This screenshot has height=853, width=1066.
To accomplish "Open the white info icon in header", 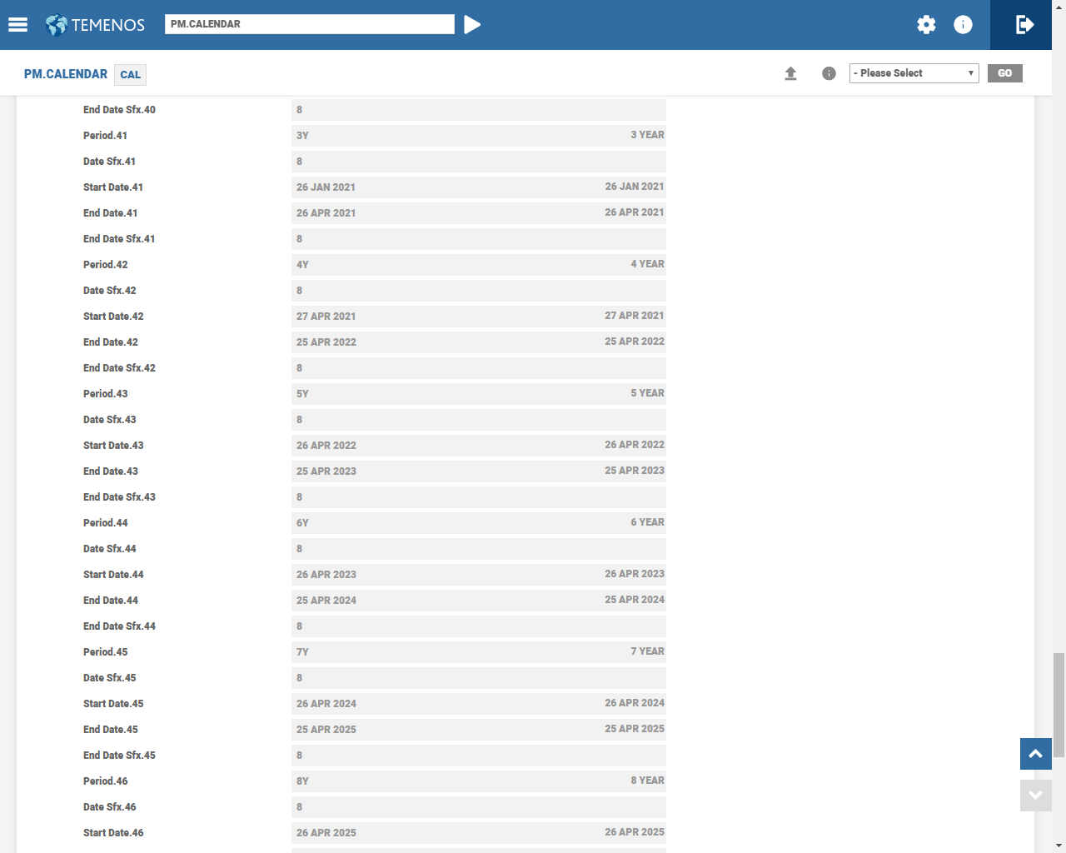I will tap(963, 25).
